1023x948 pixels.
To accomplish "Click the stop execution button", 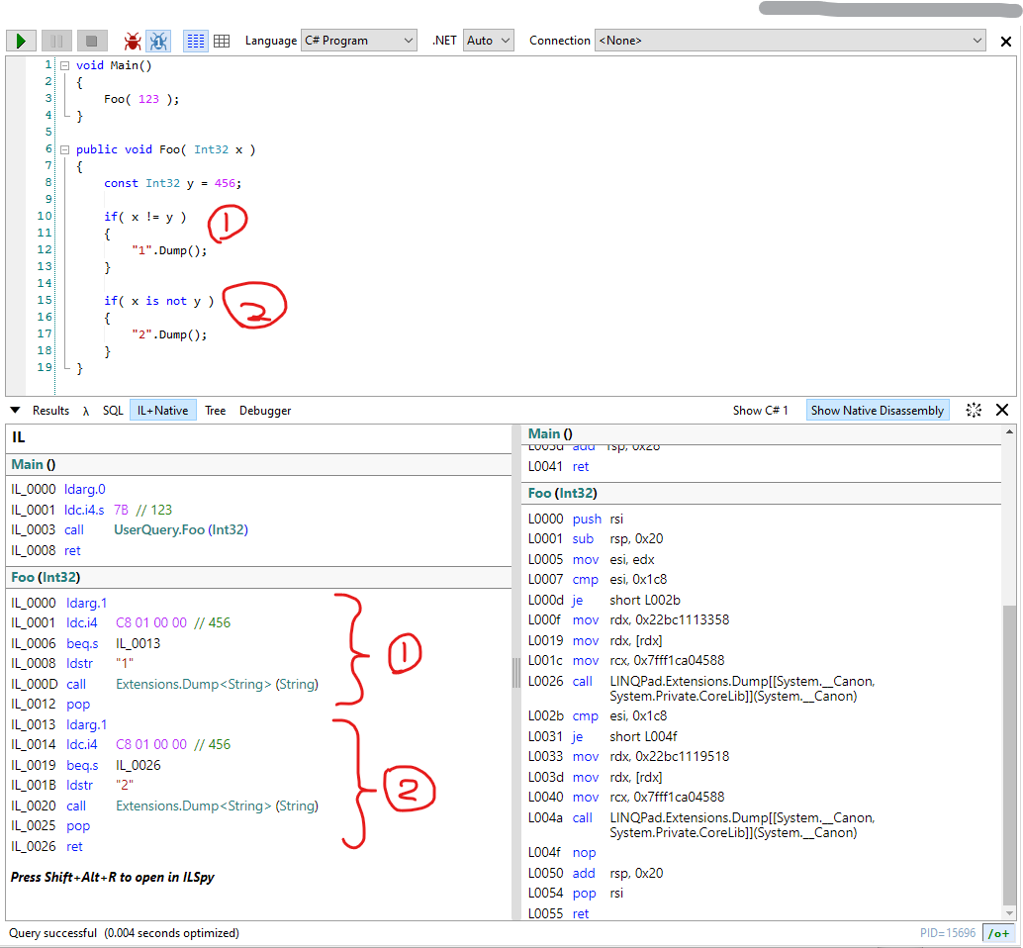I will pos(91,42).
